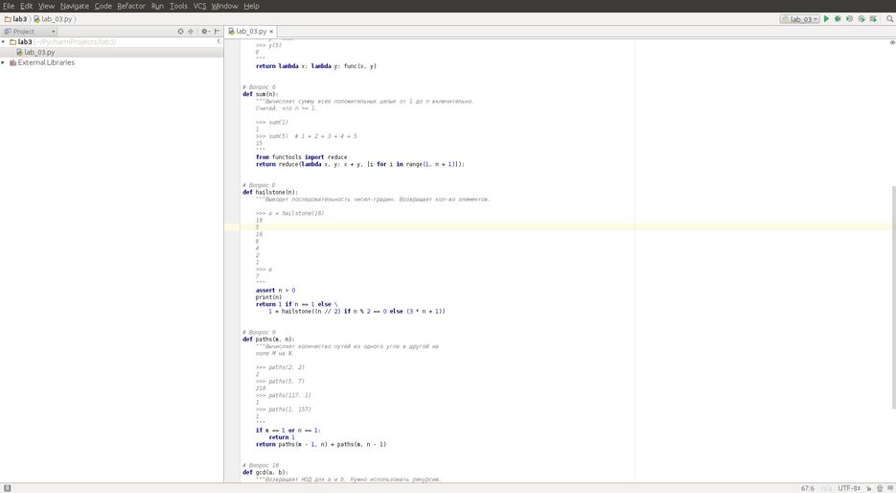Open the File menu

click(x=8, y=6)
